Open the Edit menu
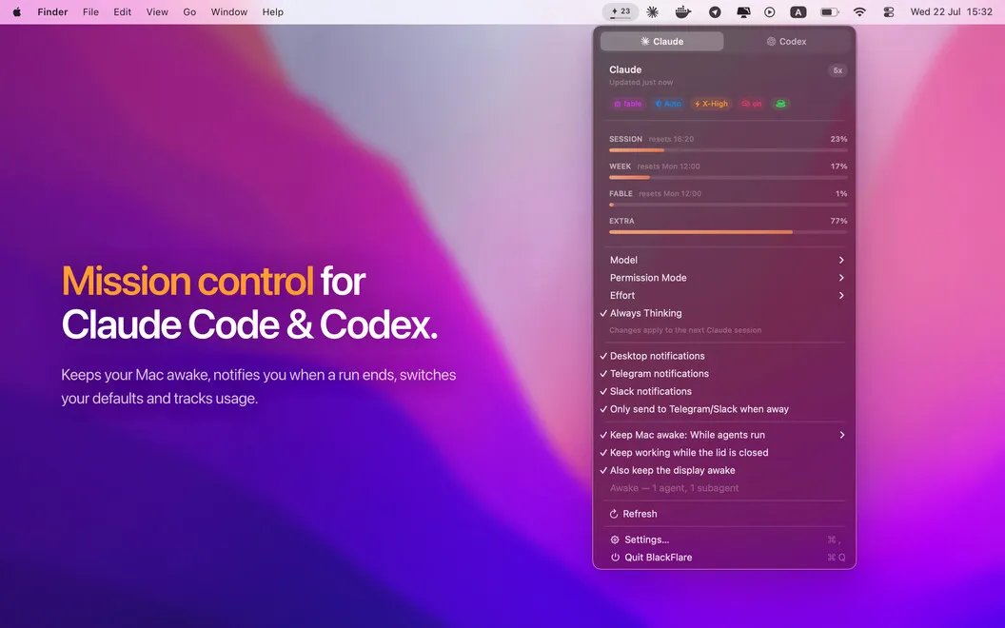This screenshot has height=628, width=1005. (x=123, y=12)
